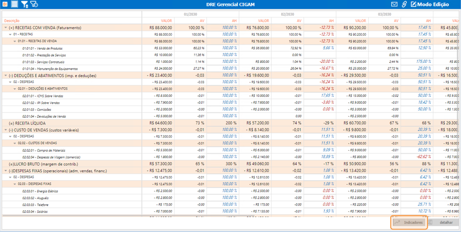
Task: Collapse the 01 - RECEITAS subgroup
Action: [10, 35]
